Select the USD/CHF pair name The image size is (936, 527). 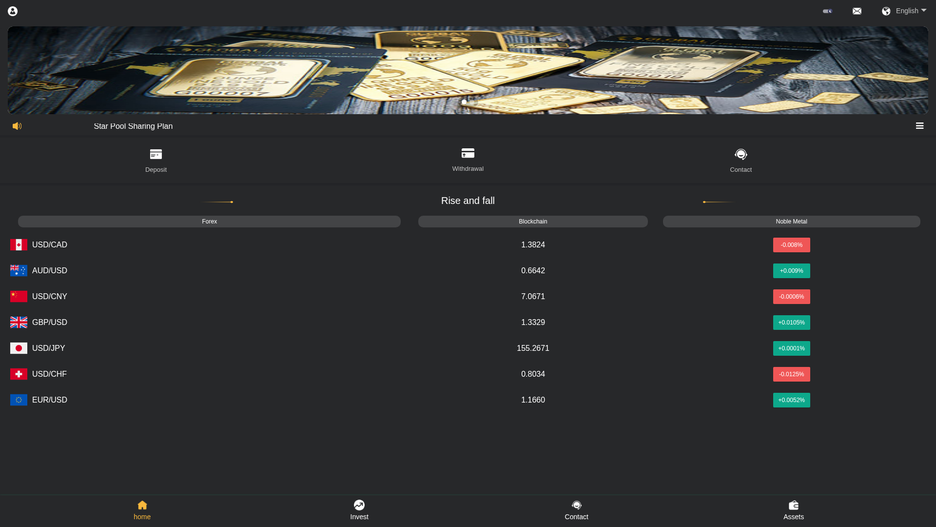(49, 374)
